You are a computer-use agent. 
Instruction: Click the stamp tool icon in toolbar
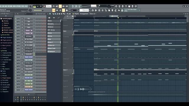[x=67, y=10]
